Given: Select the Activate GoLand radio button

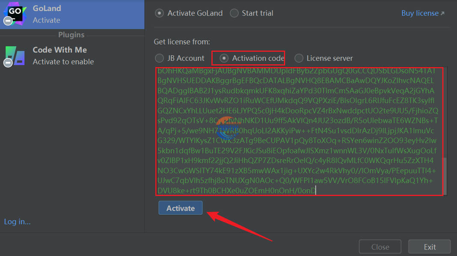Looking at the screenshot, I should [159, 13].
